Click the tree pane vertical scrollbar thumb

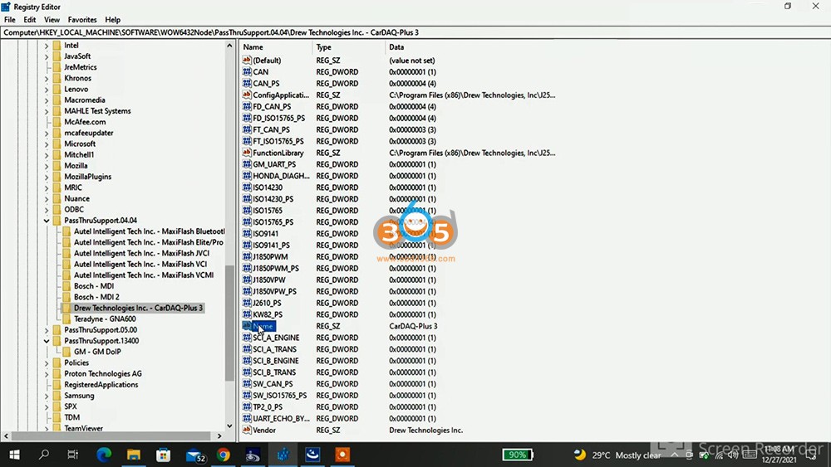point(229,323)
